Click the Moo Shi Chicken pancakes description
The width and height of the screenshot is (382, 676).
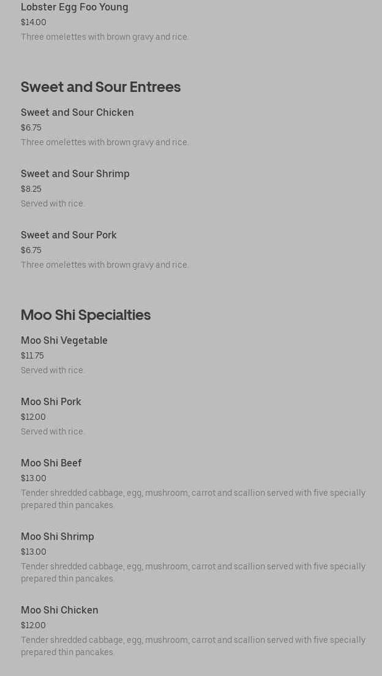click(193, 646)
